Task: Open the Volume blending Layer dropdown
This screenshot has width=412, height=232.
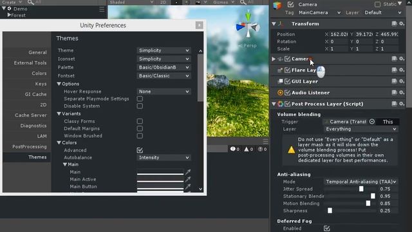Action: pos(360,129)
